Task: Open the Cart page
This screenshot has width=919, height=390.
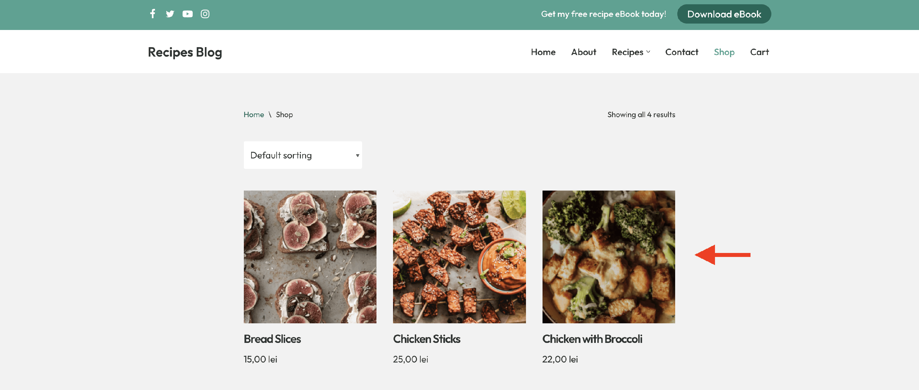Action: pyautogui.click(x=759, y=52)
